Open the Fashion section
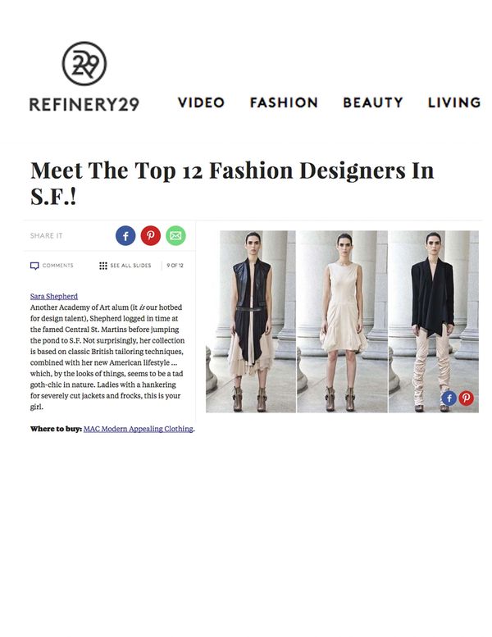The height and width of the screenshot is (637, 492). point(284,102)
